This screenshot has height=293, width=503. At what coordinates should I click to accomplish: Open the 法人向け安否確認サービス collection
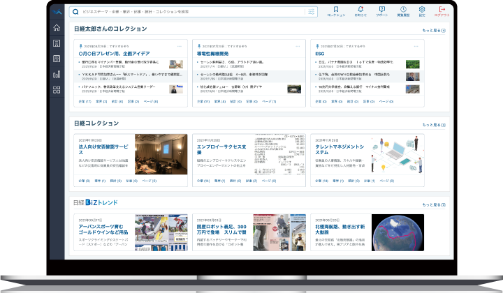pos(103,149)
